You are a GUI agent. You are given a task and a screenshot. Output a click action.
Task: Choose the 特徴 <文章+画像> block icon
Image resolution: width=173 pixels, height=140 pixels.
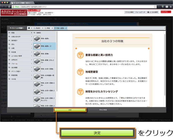click(37, 69)
